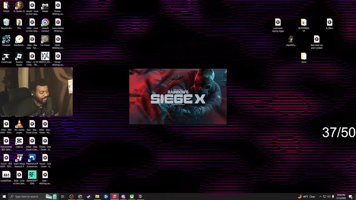Select Instrumental - Wishing file
Image resolution: width=356 pixels, height=200 pixels.
tap(58, 26)
